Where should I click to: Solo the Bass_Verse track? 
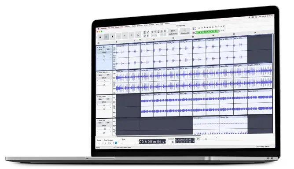point(108,99)
